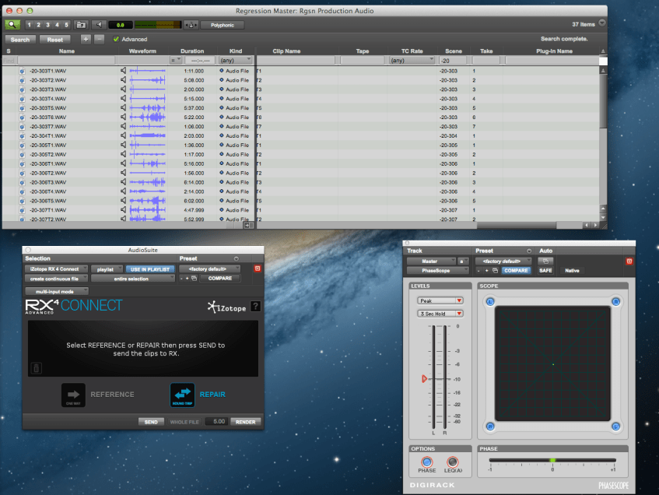
Task: Select the REPAIR round trip icon
Action: 182,395
